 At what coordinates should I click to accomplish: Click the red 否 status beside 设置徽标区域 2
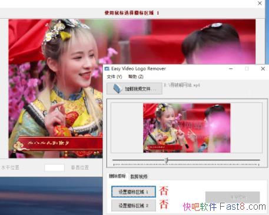(x=164, y=204)
